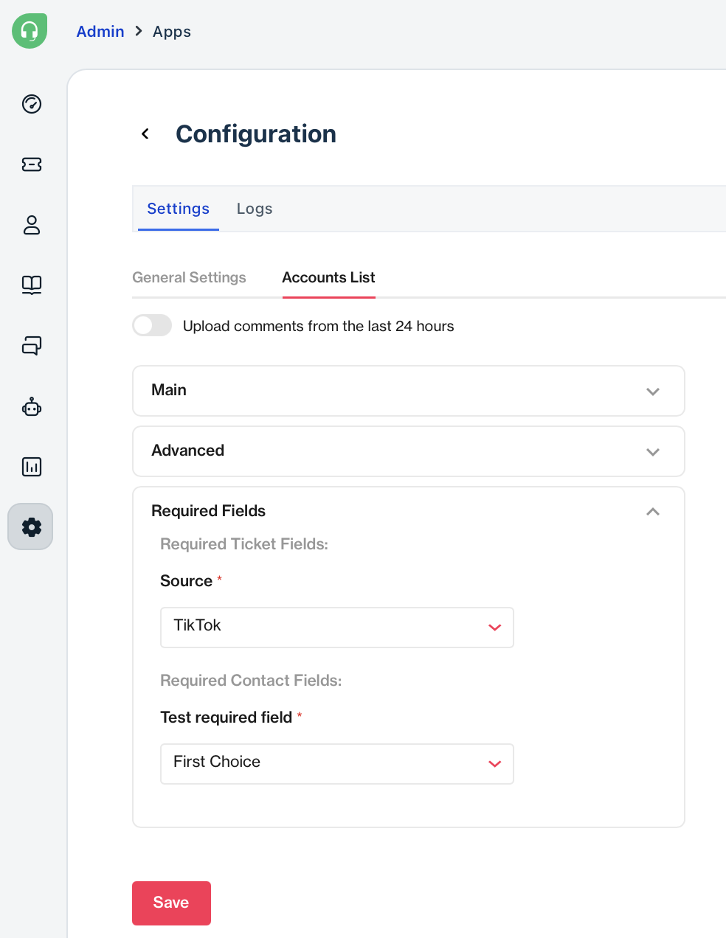
Task: Open the reports chart icon in sidebar
Action: pyautogui.click(x=32, y=467)
